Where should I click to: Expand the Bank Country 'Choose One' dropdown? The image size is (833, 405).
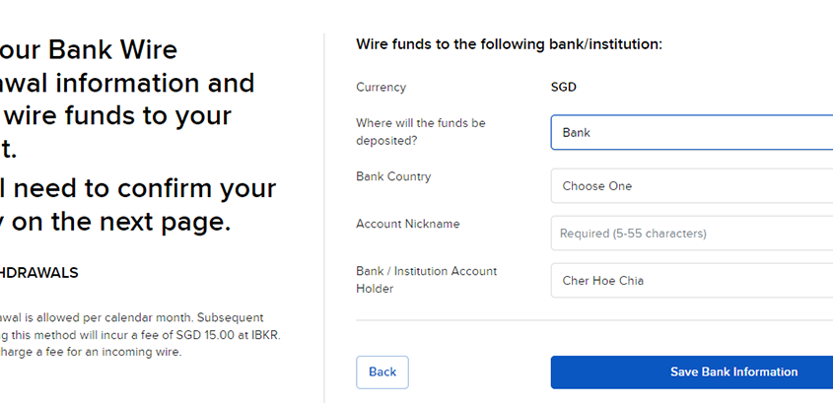click(x=690, y=186)
